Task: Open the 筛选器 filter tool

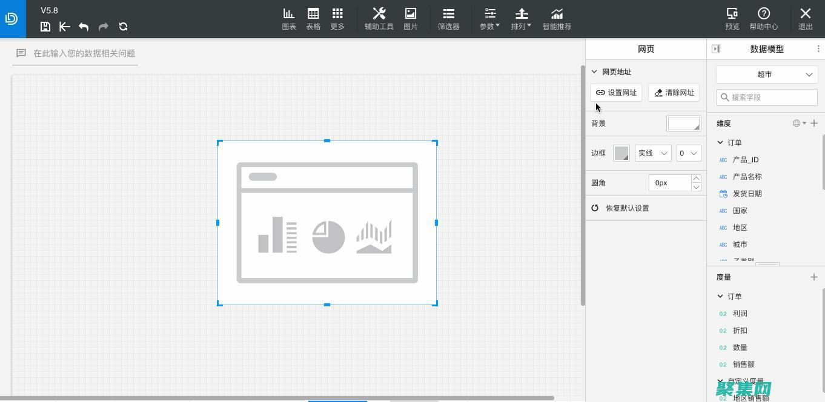Action: (448, 19)
